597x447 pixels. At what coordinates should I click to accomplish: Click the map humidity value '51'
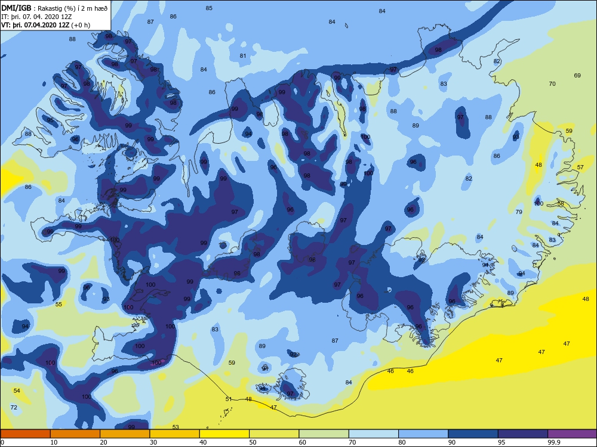(x=229, y=399)
